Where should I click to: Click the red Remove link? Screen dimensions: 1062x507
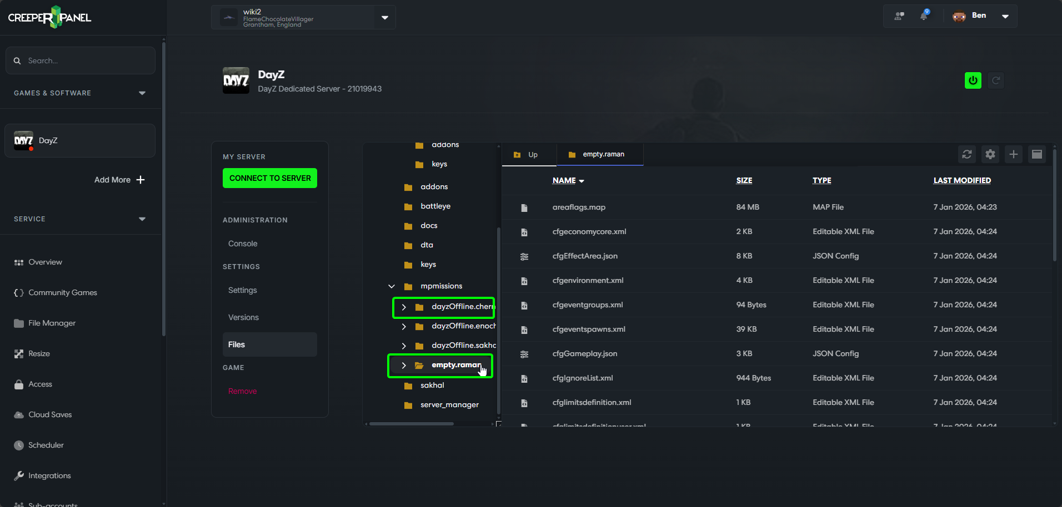coord(242,391)
